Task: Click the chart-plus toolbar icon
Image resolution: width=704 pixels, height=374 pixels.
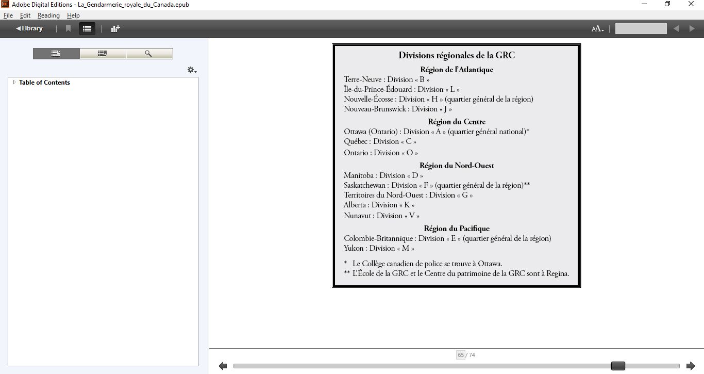Action: point(115,29)
